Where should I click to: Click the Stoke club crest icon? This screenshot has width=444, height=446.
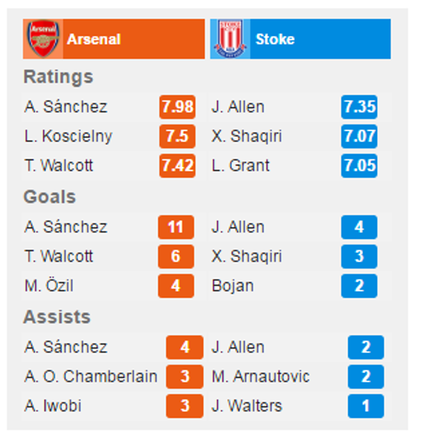pos(230,39)
